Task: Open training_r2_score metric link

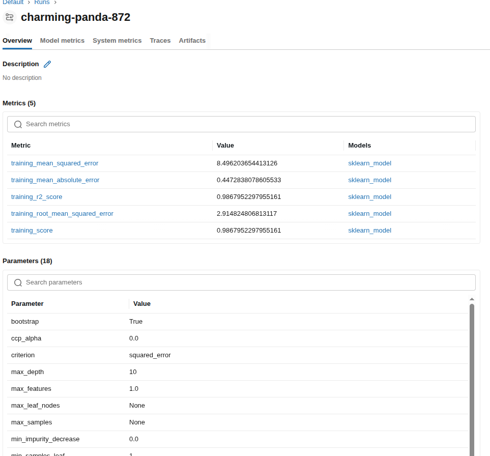Action: click(37, 197)
